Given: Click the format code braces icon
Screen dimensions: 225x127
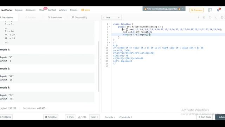Looking at the screenshot, I should [204, 17].
